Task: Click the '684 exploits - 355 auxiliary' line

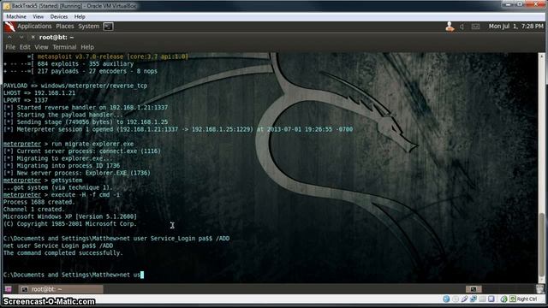Action: (68, 64)
